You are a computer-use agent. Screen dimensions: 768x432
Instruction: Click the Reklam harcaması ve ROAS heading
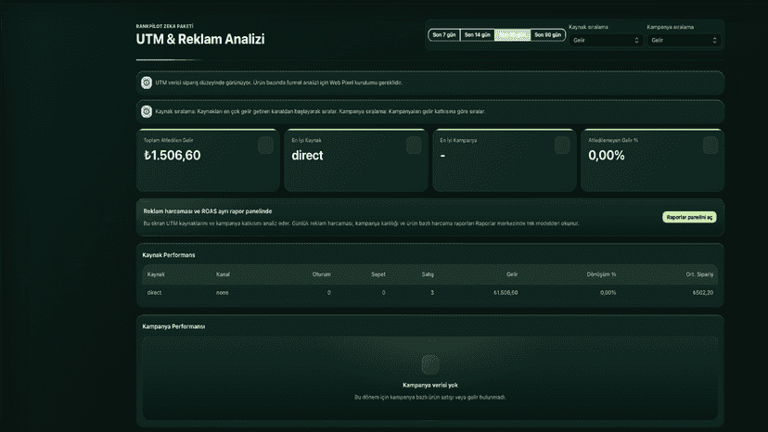point(207,211)
